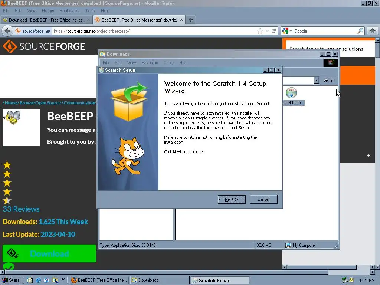This screenshot has height=285, width=380.
Task: Switch to the Download - BeeBEEP tab
Action: pos(46,20)
